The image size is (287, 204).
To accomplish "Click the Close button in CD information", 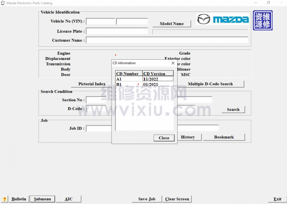I will [164, 138].
